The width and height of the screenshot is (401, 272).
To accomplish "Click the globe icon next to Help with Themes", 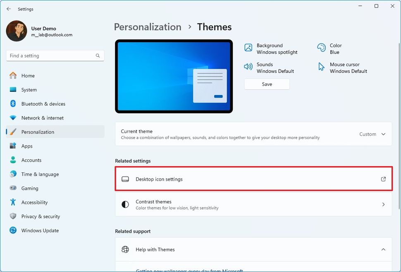I will 125,249.
